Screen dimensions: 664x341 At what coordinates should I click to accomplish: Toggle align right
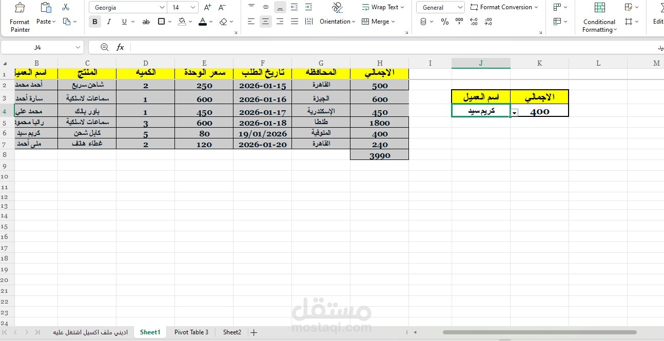pyautogui.click(x=280, y=22)
